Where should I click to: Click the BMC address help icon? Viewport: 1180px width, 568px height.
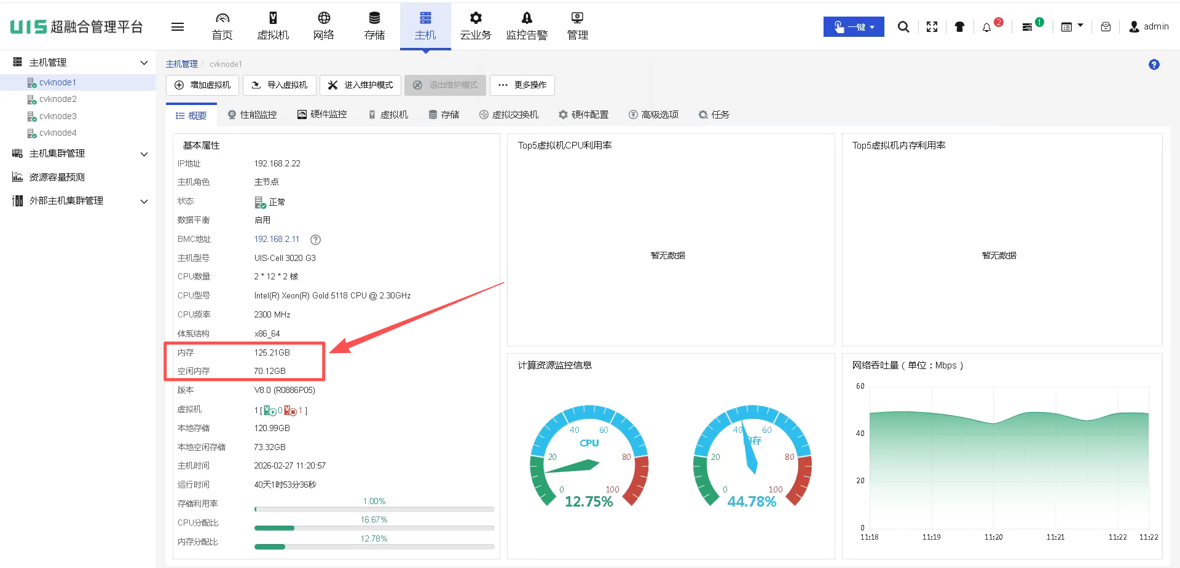[315, 239]
